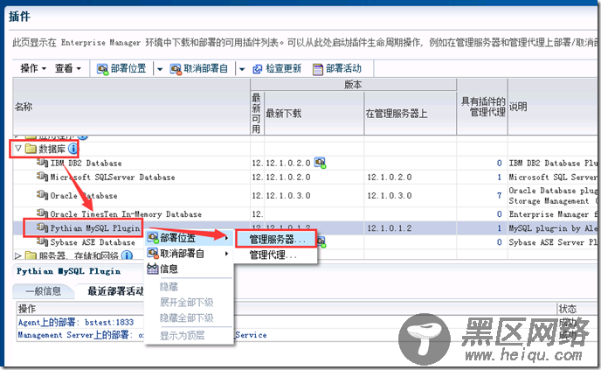Click the 名称 column header
Viewport: 601px width, 370px height.
(131, 107)
